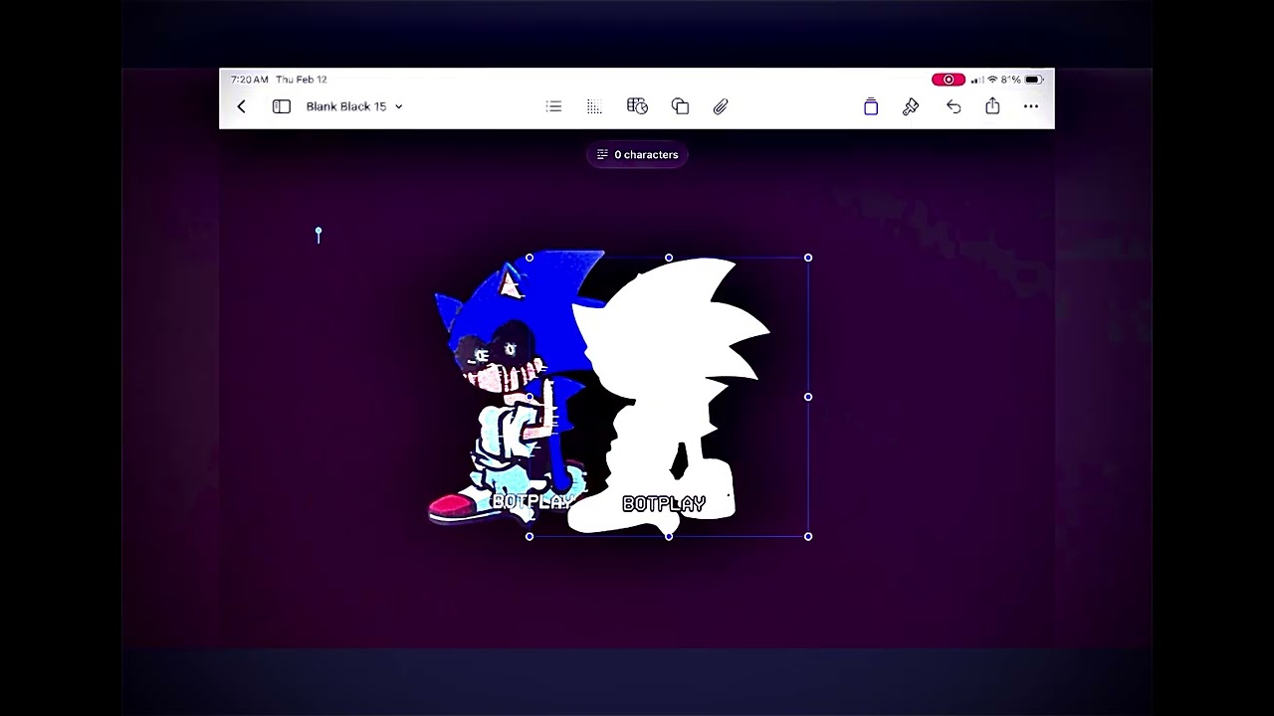Grab the bottom-left selection handle
Screen dimensions: 1274x716
[x=530, y=536]
